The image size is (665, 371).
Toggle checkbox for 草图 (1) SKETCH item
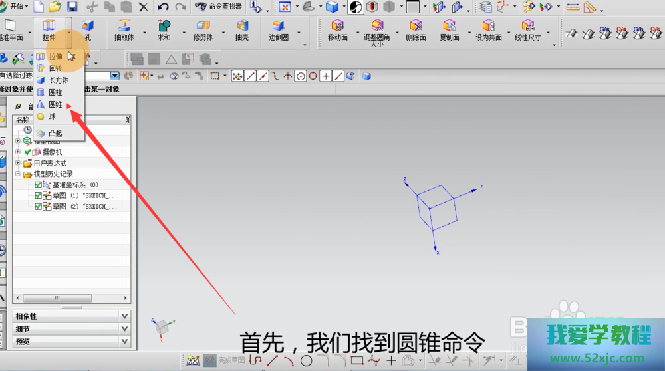pos(39,196)
